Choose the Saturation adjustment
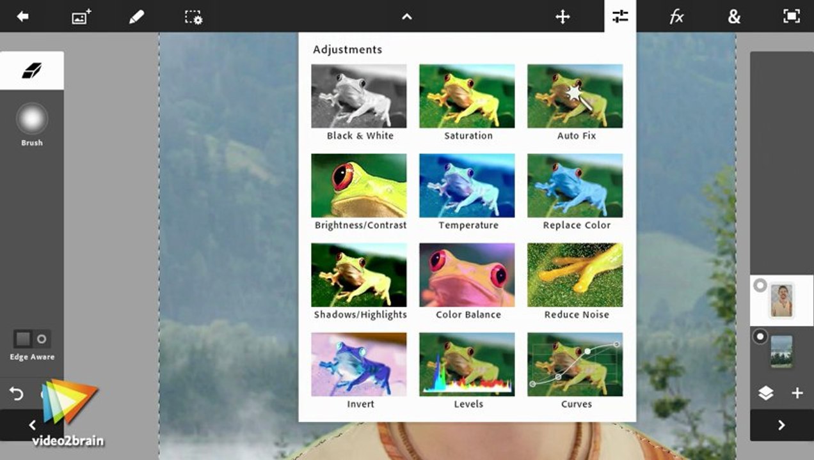This screenshot has height=460, width=814. tap(467, 102)
